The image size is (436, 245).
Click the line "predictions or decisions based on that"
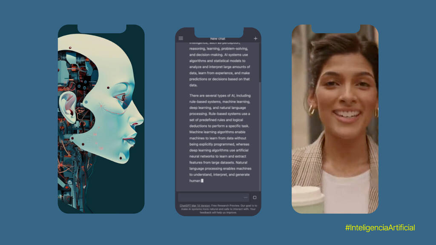click(x=219, y=79)
